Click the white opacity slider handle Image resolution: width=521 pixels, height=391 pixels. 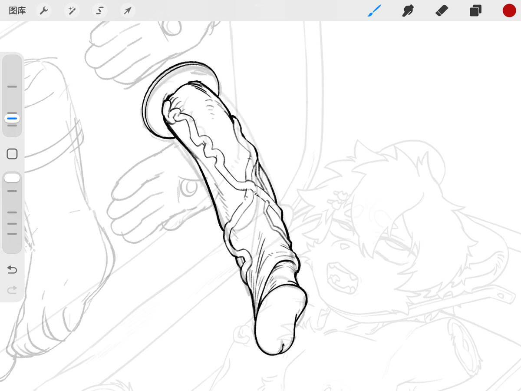coord(12,178)
